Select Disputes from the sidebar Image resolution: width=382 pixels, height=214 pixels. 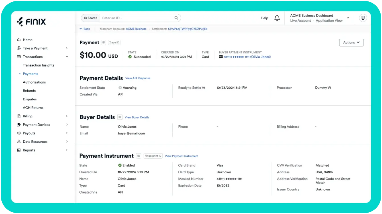[30, 99]
